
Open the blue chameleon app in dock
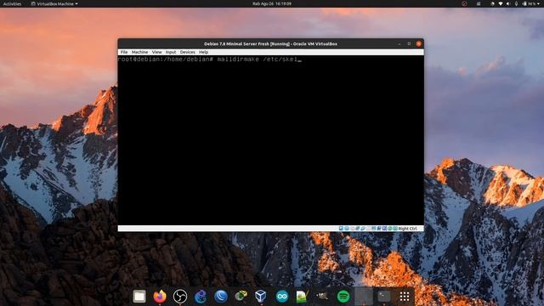[x=201, y=297]
